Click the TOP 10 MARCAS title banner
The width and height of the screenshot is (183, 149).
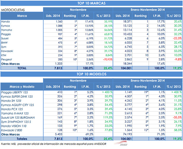coord(92,3)
